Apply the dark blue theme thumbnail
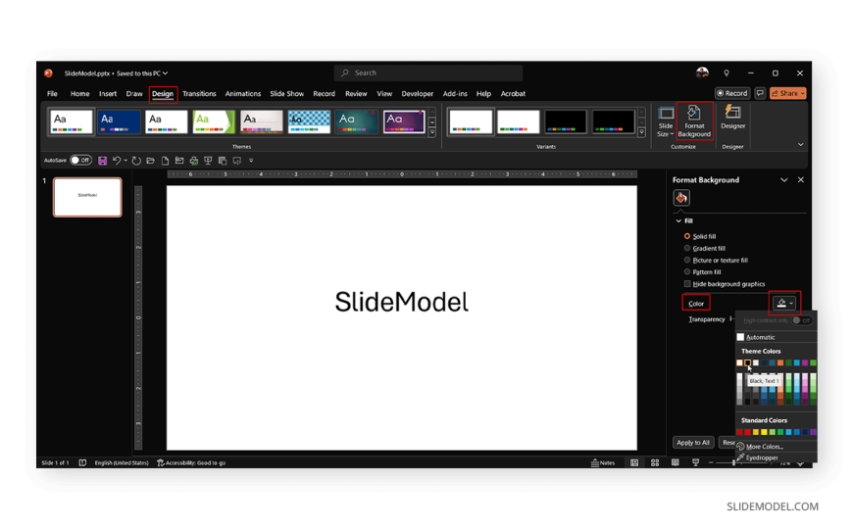The height and width of the screenshot is (528, 853). click(x=119, y=121)
